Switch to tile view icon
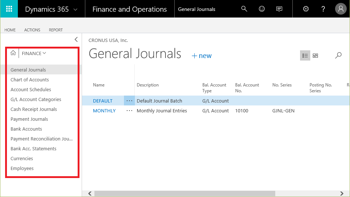 (x=315, y=55)
